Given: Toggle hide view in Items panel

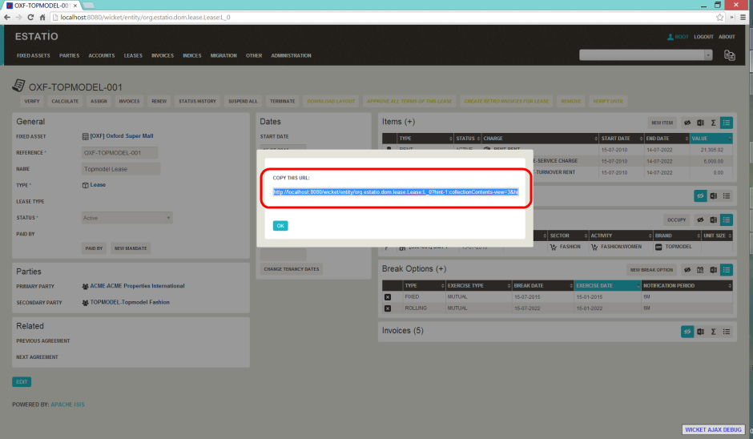Looking at the screenshot, I should tap(687, 123).
